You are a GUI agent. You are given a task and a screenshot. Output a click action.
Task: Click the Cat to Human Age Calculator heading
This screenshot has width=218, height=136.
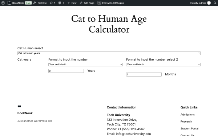click(x=109, y=24)
